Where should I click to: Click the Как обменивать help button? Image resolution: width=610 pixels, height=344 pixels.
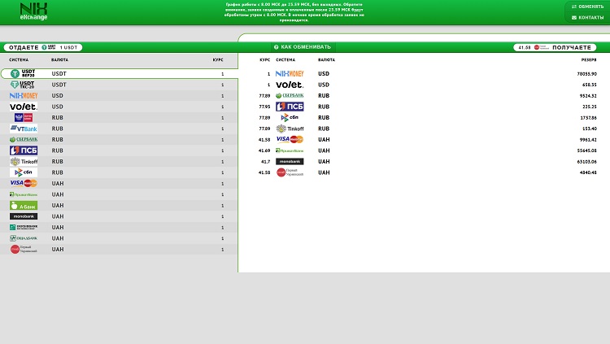[303, 47]
